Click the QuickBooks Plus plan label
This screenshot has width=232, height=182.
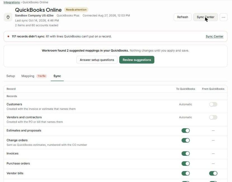tap(68, 16)
